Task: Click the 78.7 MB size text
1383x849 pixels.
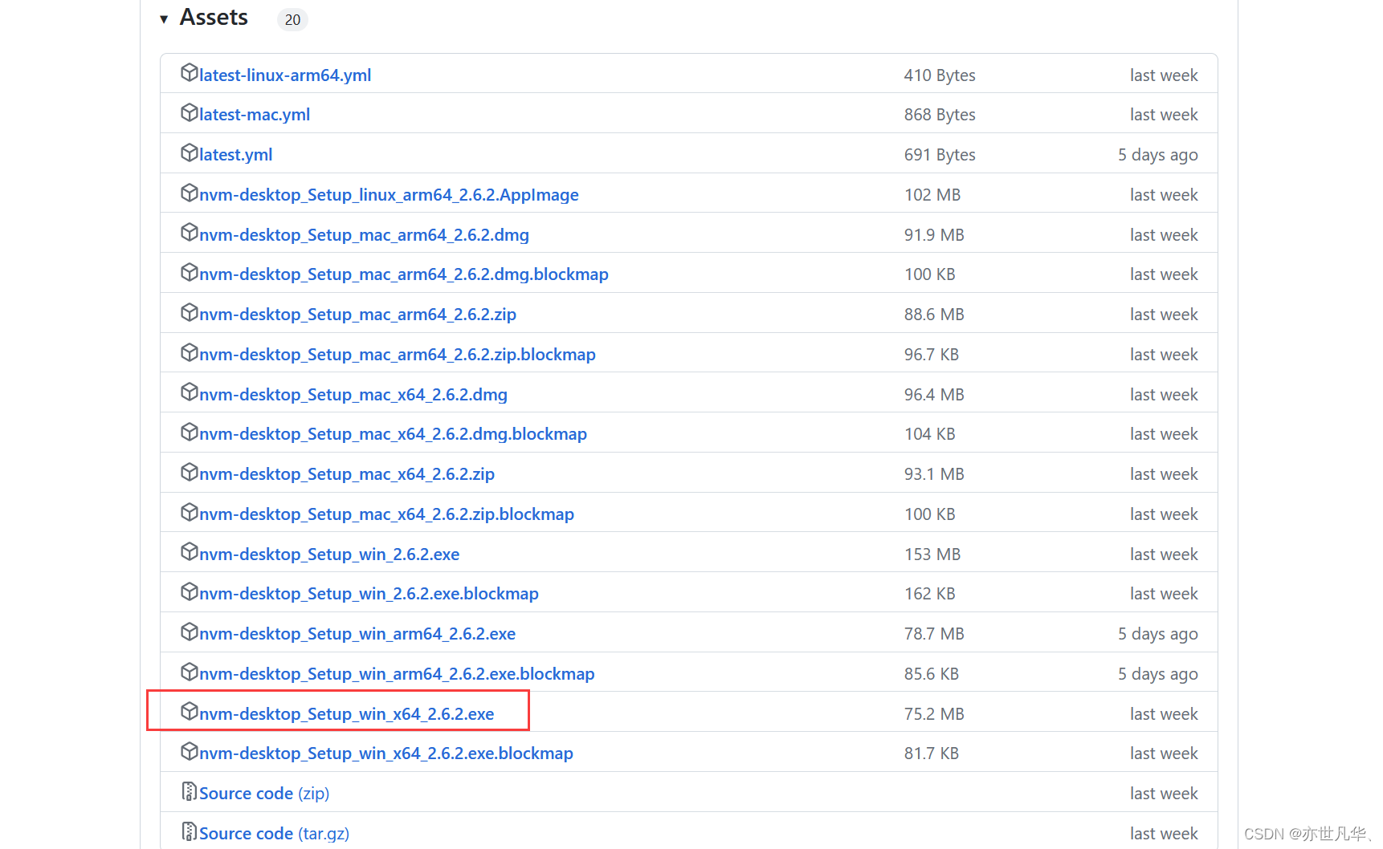Action: (934, 634)
